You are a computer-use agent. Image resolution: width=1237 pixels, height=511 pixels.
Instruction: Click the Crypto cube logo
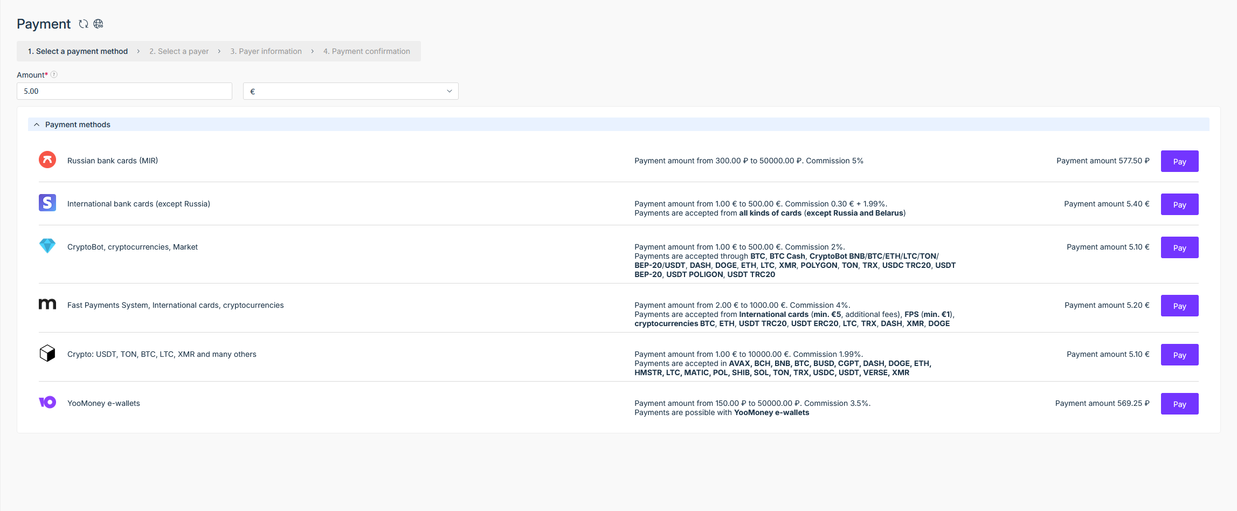coord(47,353)
